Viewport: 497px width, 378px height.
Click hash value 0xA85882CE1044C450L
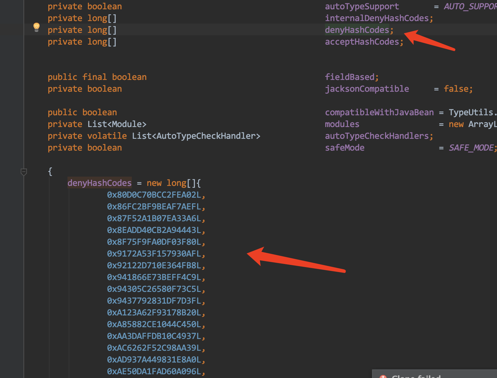154,324
